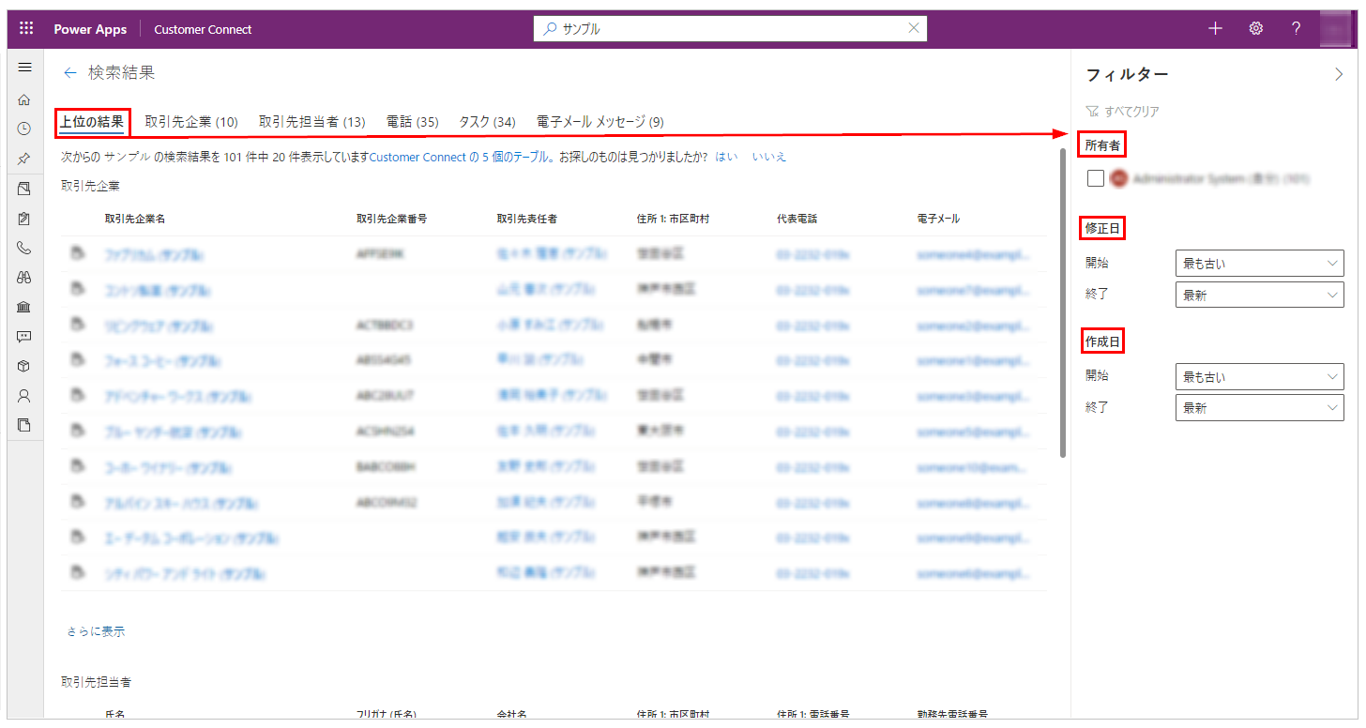Click the 作成日 filter heading
The image size is (1366, 728).
point(1102,341)
